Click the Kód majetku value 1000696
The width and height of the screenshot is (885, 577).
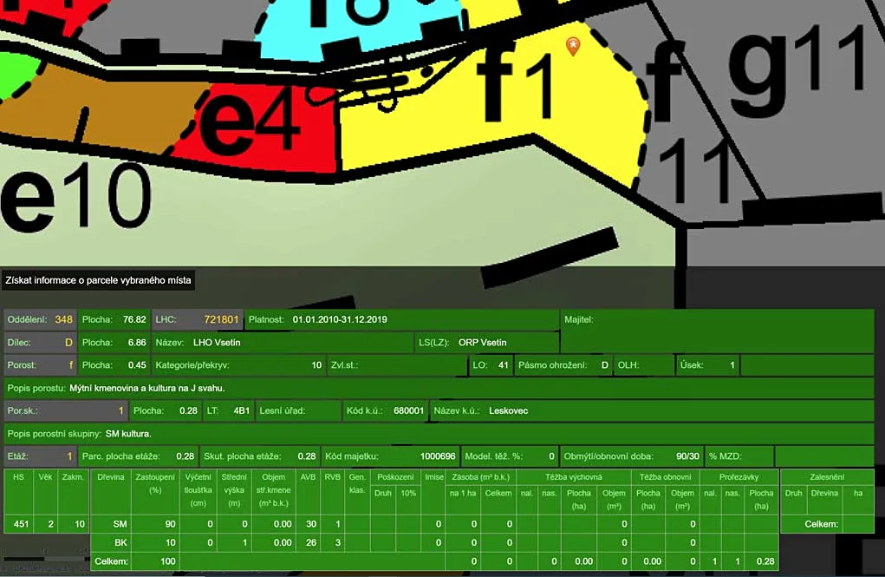tap(437, 456)
